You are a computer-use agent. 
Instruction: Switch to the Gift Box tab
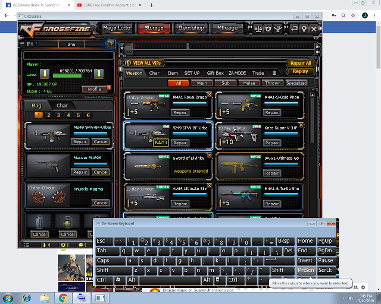pyautogui.click(x=215, y=73)
